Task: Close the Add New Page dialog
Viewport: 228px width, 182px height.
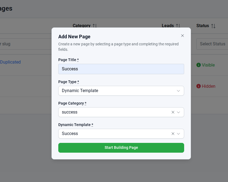Action: (183, 36)
